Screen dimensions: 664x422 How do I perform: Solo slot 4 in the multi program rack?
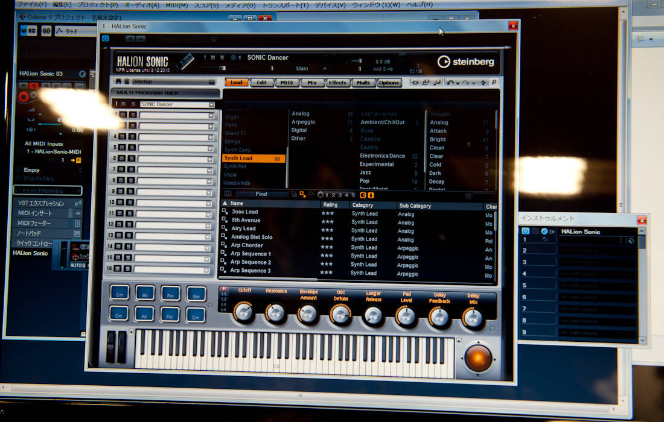(132, 137)
